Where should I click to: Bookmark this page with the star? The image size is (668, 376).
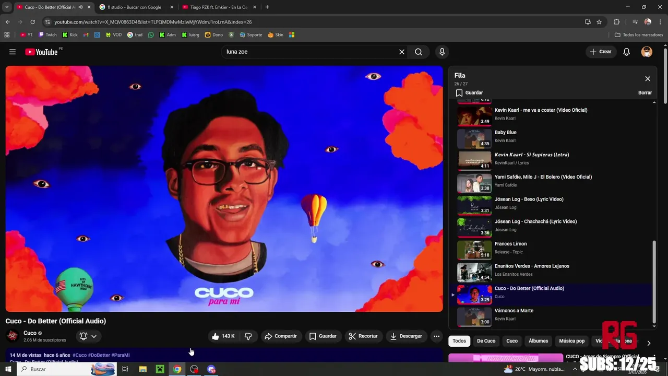(599, 22)
